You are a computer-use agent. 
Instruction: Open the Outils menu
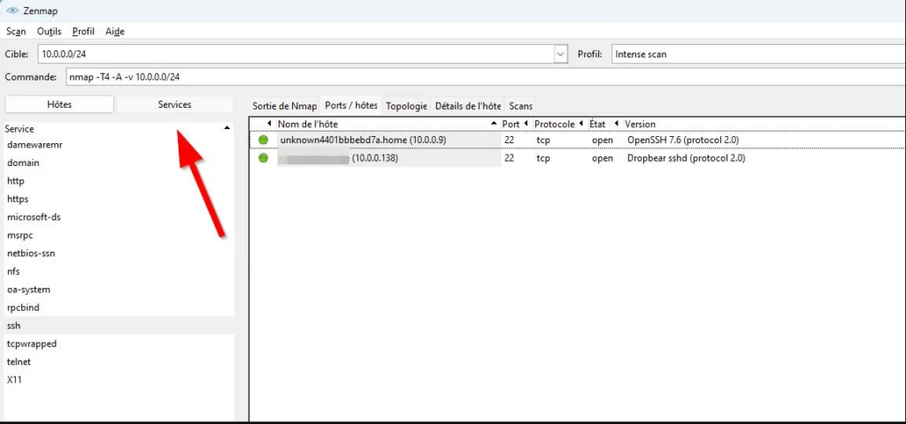50,31
